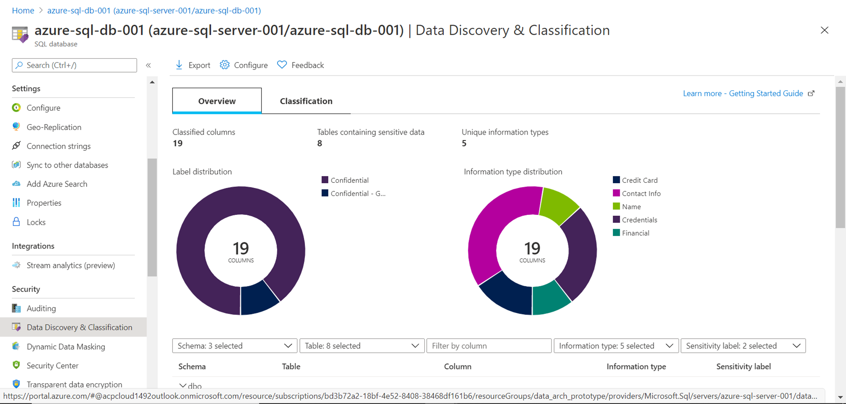Close the Data Discovery blade
This screenshot has width=846, height=404.
(824, 30)
